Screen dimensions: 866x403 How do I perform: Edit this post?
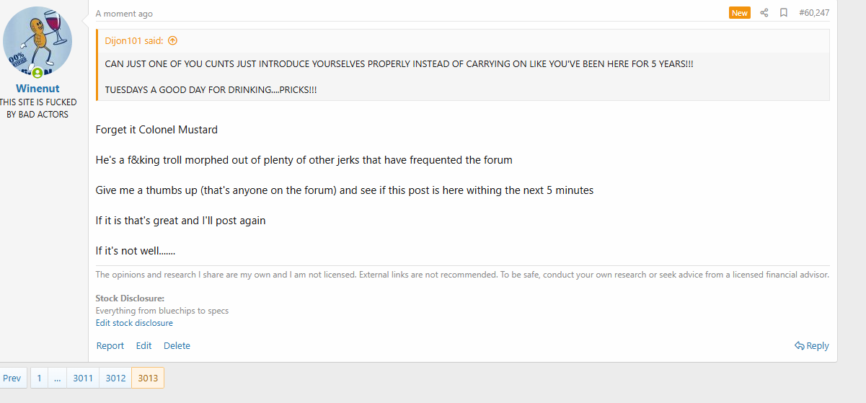point(143,346)
